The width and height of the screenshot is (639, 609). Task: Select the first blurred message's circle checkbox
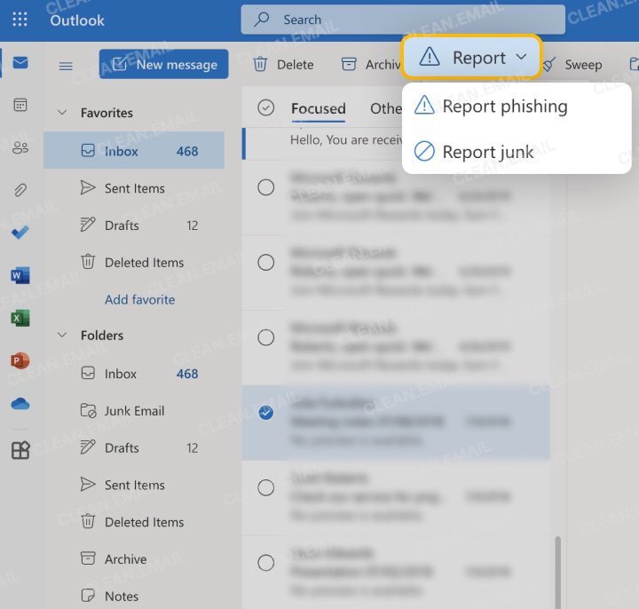coord(265,187)
